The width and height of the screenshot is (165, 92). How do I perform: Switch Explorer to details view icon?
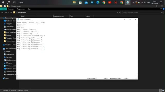tap(160, 90)
